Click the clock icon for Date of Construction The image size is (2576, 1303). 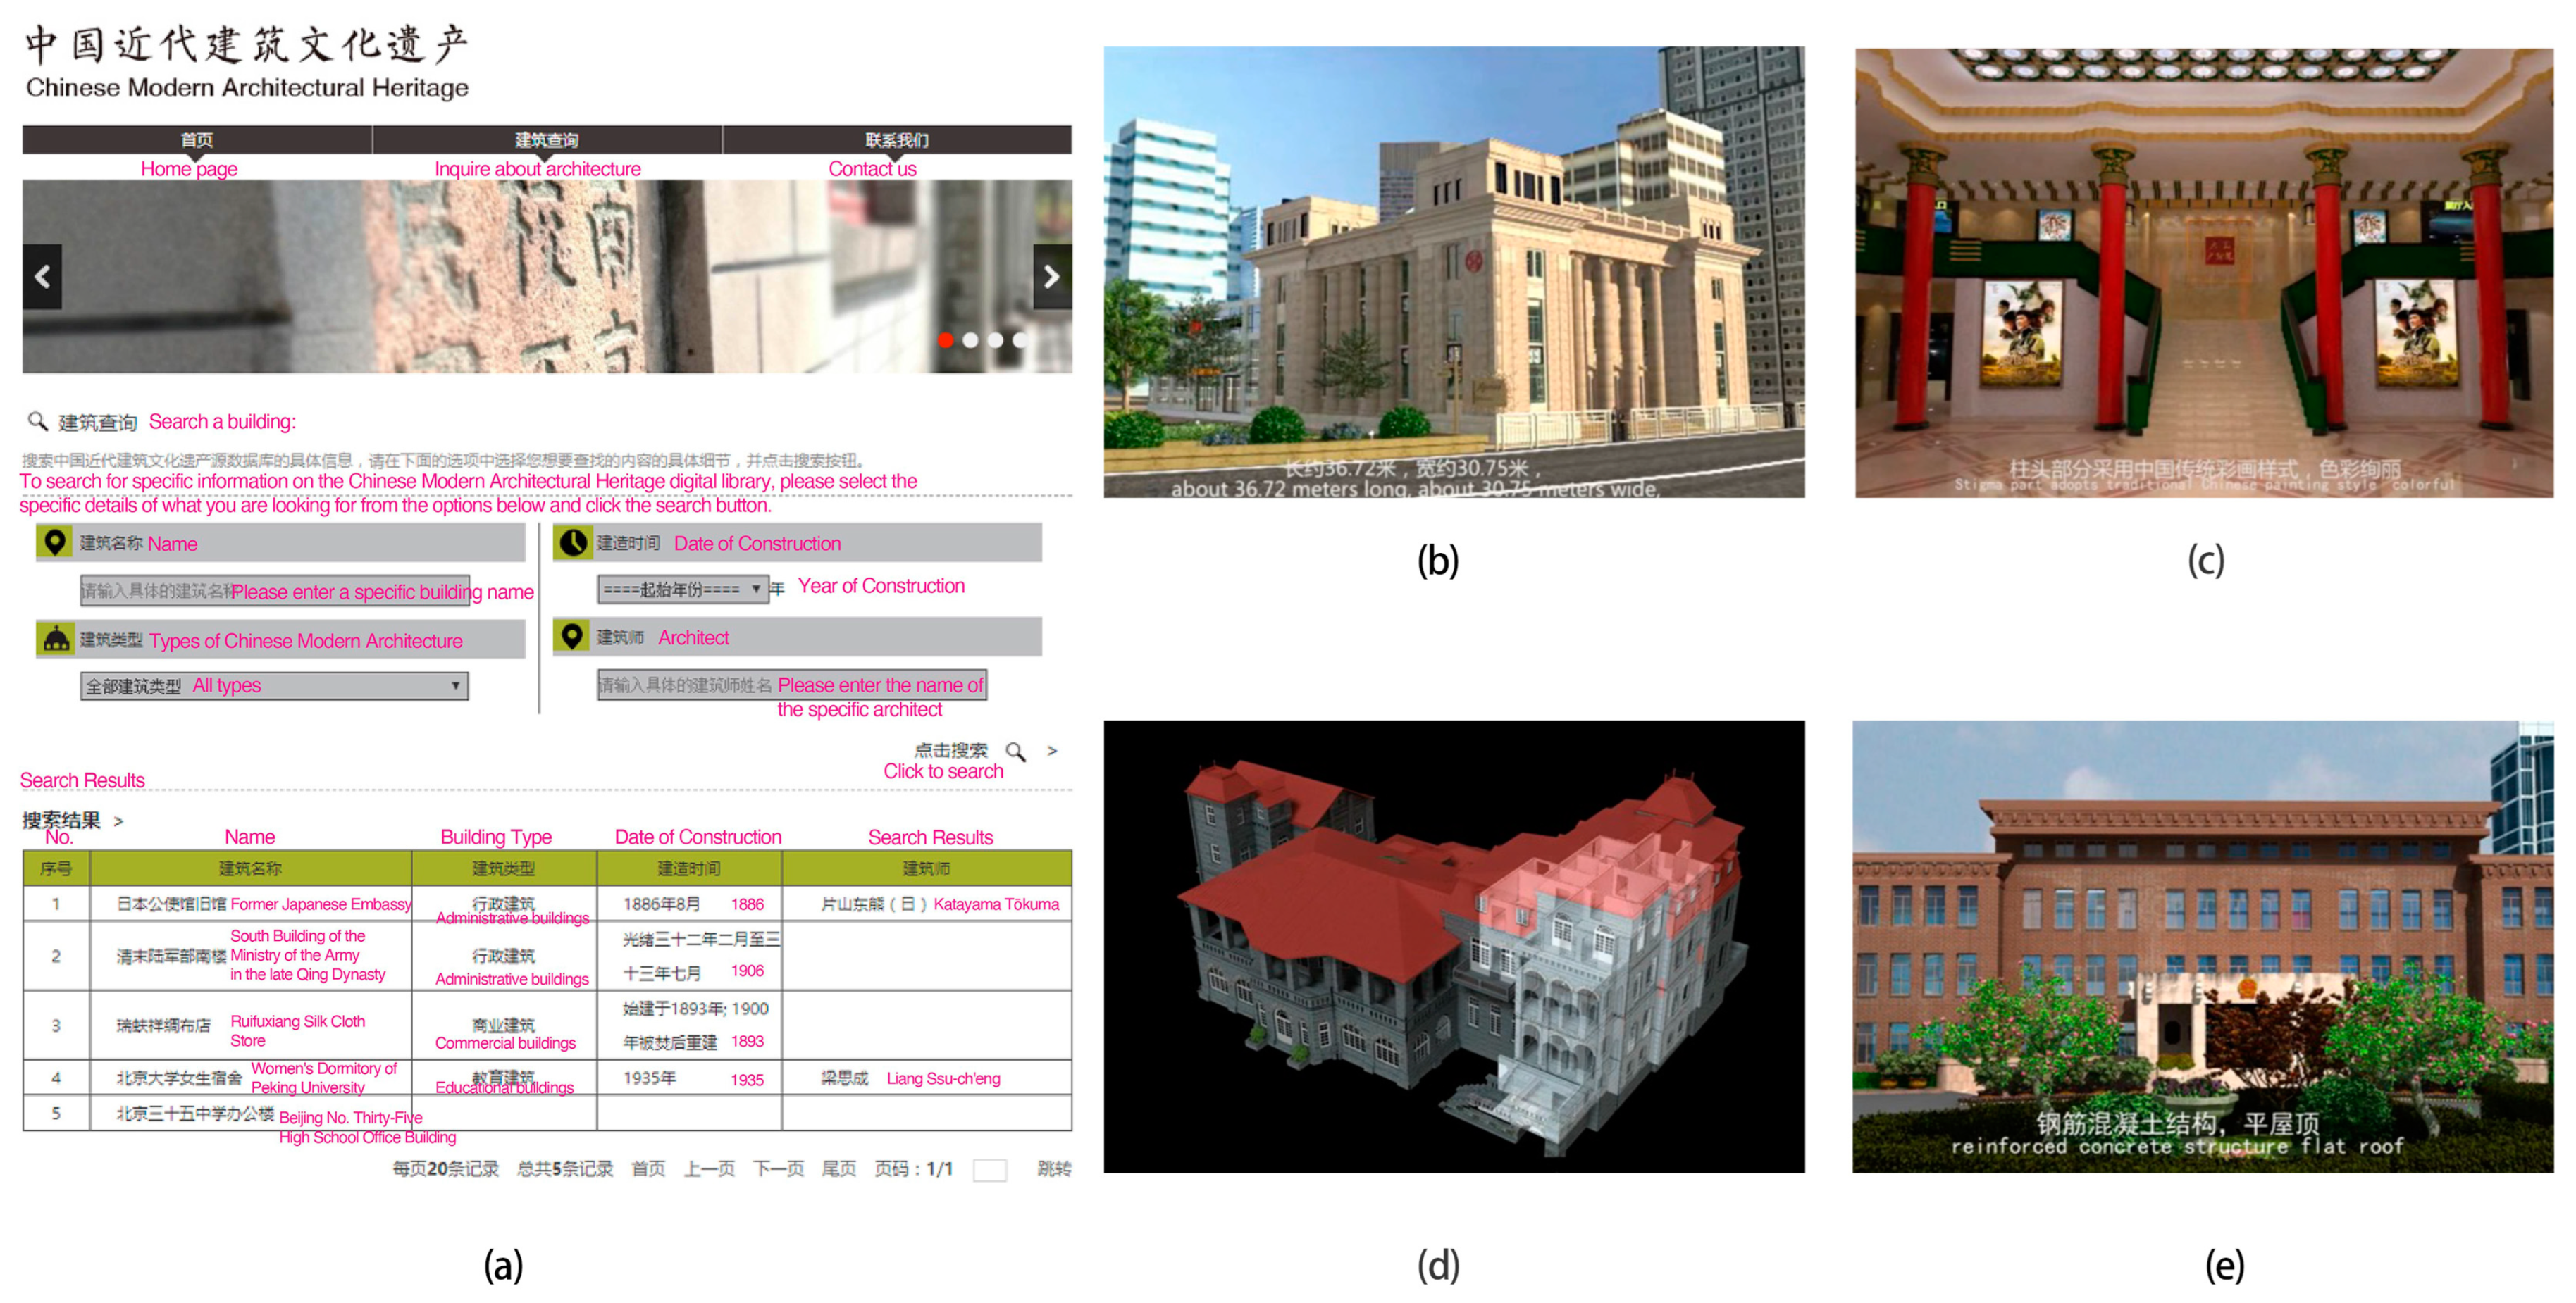click(574, 542)
